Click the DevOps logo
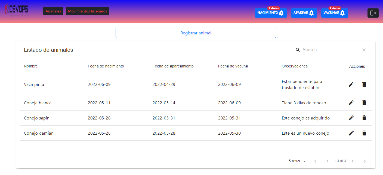This screenshot has width=383, height=175. tap(16, 11)
